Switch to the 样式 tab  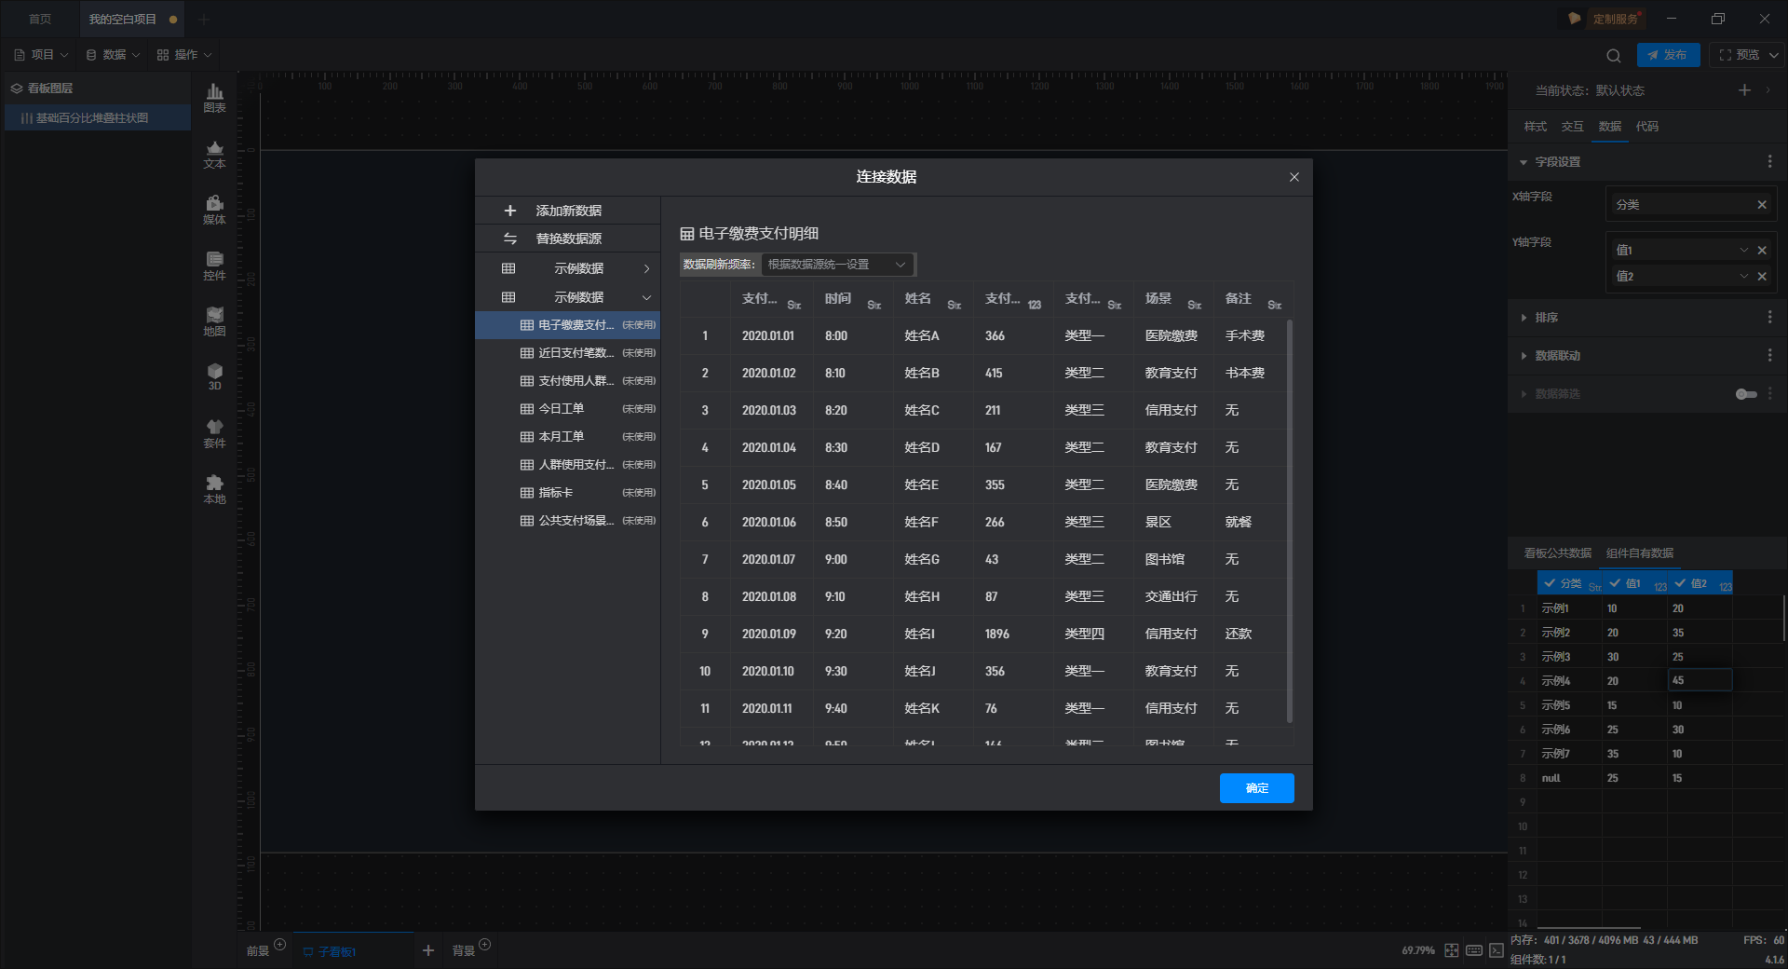pos(1535,127)
